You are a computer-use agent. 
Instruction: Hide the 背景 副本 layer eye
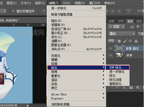tap(110, 48)
